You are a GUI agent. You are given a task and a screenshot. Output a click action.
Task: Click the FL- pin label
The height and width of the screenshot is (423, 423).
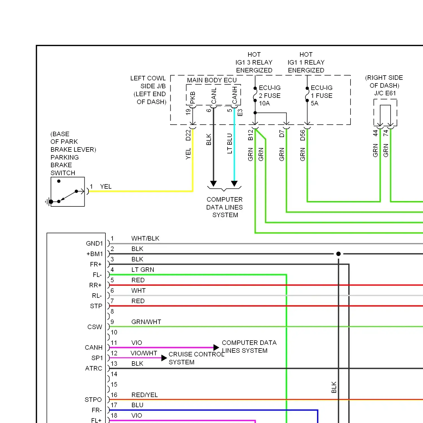(97, 275)
